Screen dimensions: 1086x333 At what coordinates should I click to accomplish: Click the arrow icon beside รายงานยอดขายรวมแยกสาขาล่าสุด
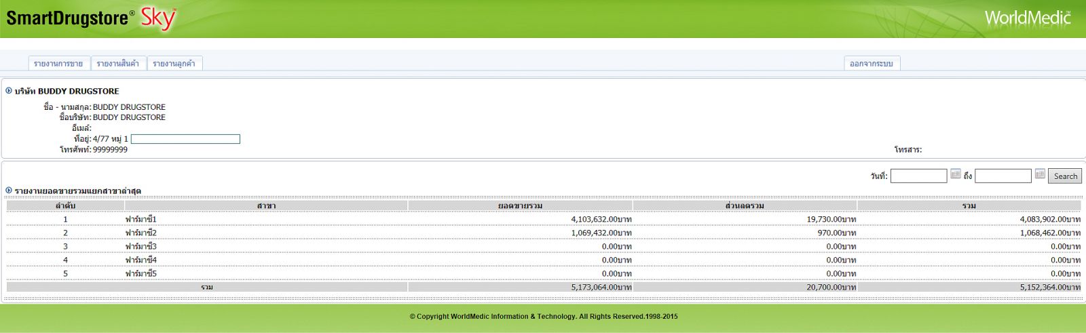point(9,191)
